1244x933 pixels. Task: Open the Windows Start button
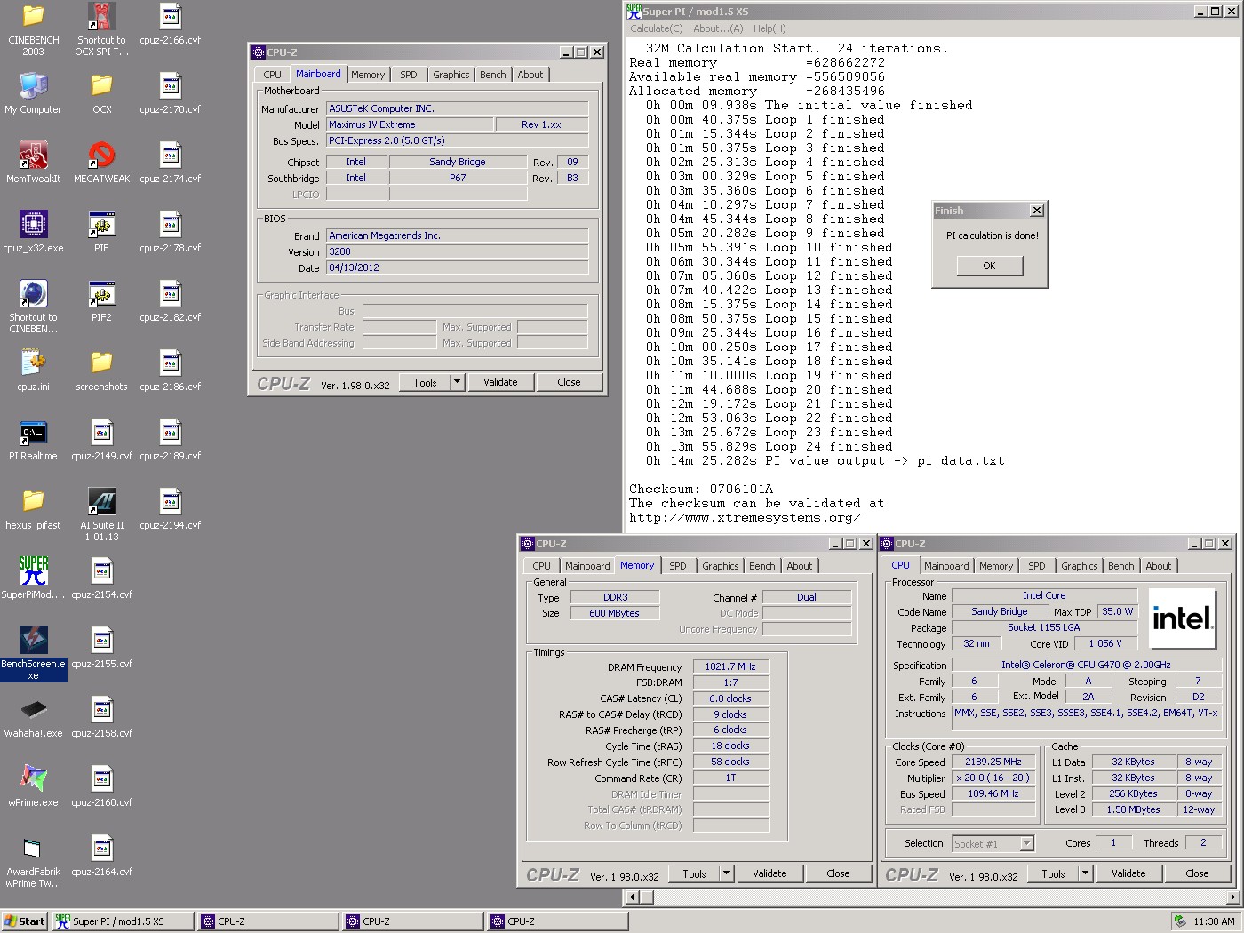pyautogui.click(x=25, y=921)
